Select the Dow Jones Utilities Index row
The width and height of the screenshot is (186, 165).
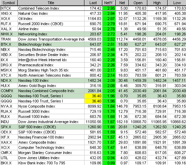(93, 158)
